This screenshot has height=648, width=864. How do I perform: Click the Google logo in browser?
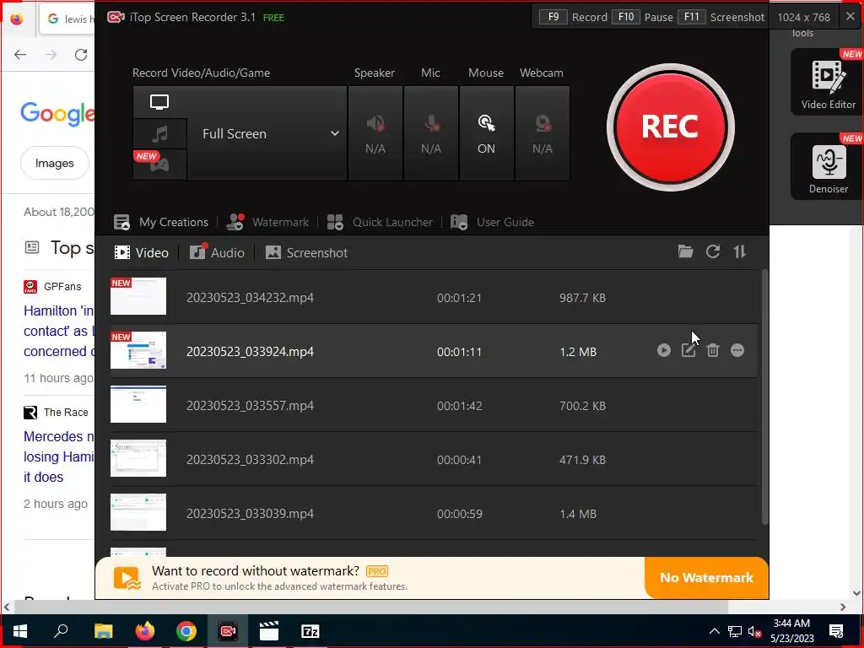coord(57,113)
